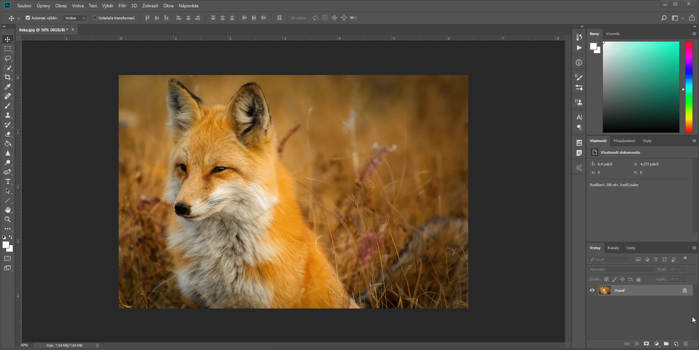Toggle the Automat. výběr checkbox

(28, 17)
